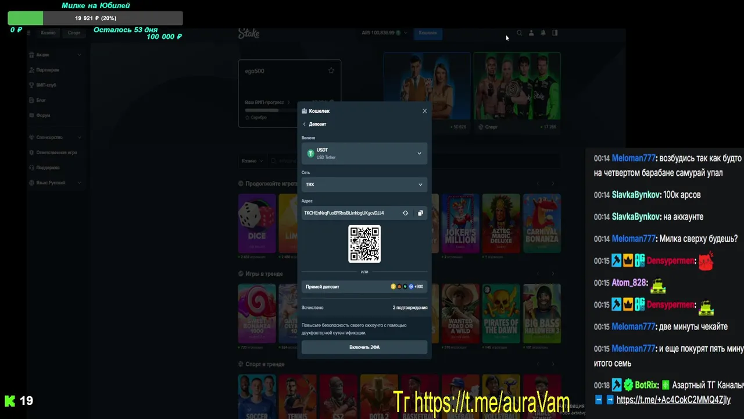The width and height of the screenshot is (744, 419).
Task: Expand the Язык: Русский language selector
Action: tap(55, 183)
